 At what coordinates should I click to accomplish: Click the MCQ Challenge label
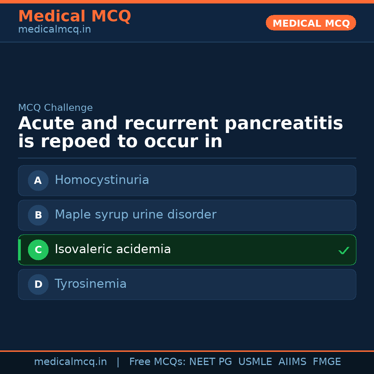[x=55, y=108]
